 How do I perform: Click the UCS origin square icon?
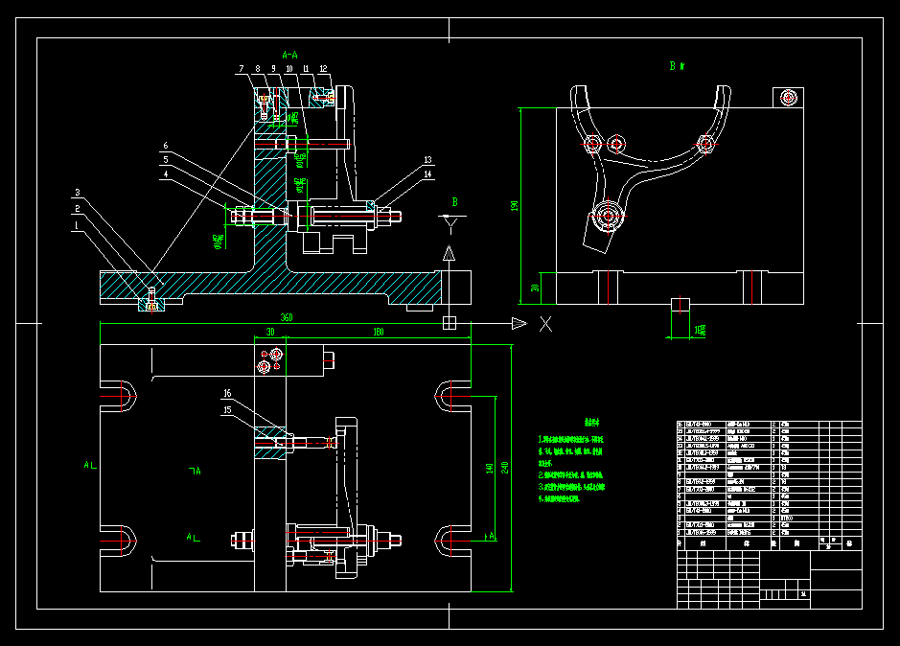point(450,323)
